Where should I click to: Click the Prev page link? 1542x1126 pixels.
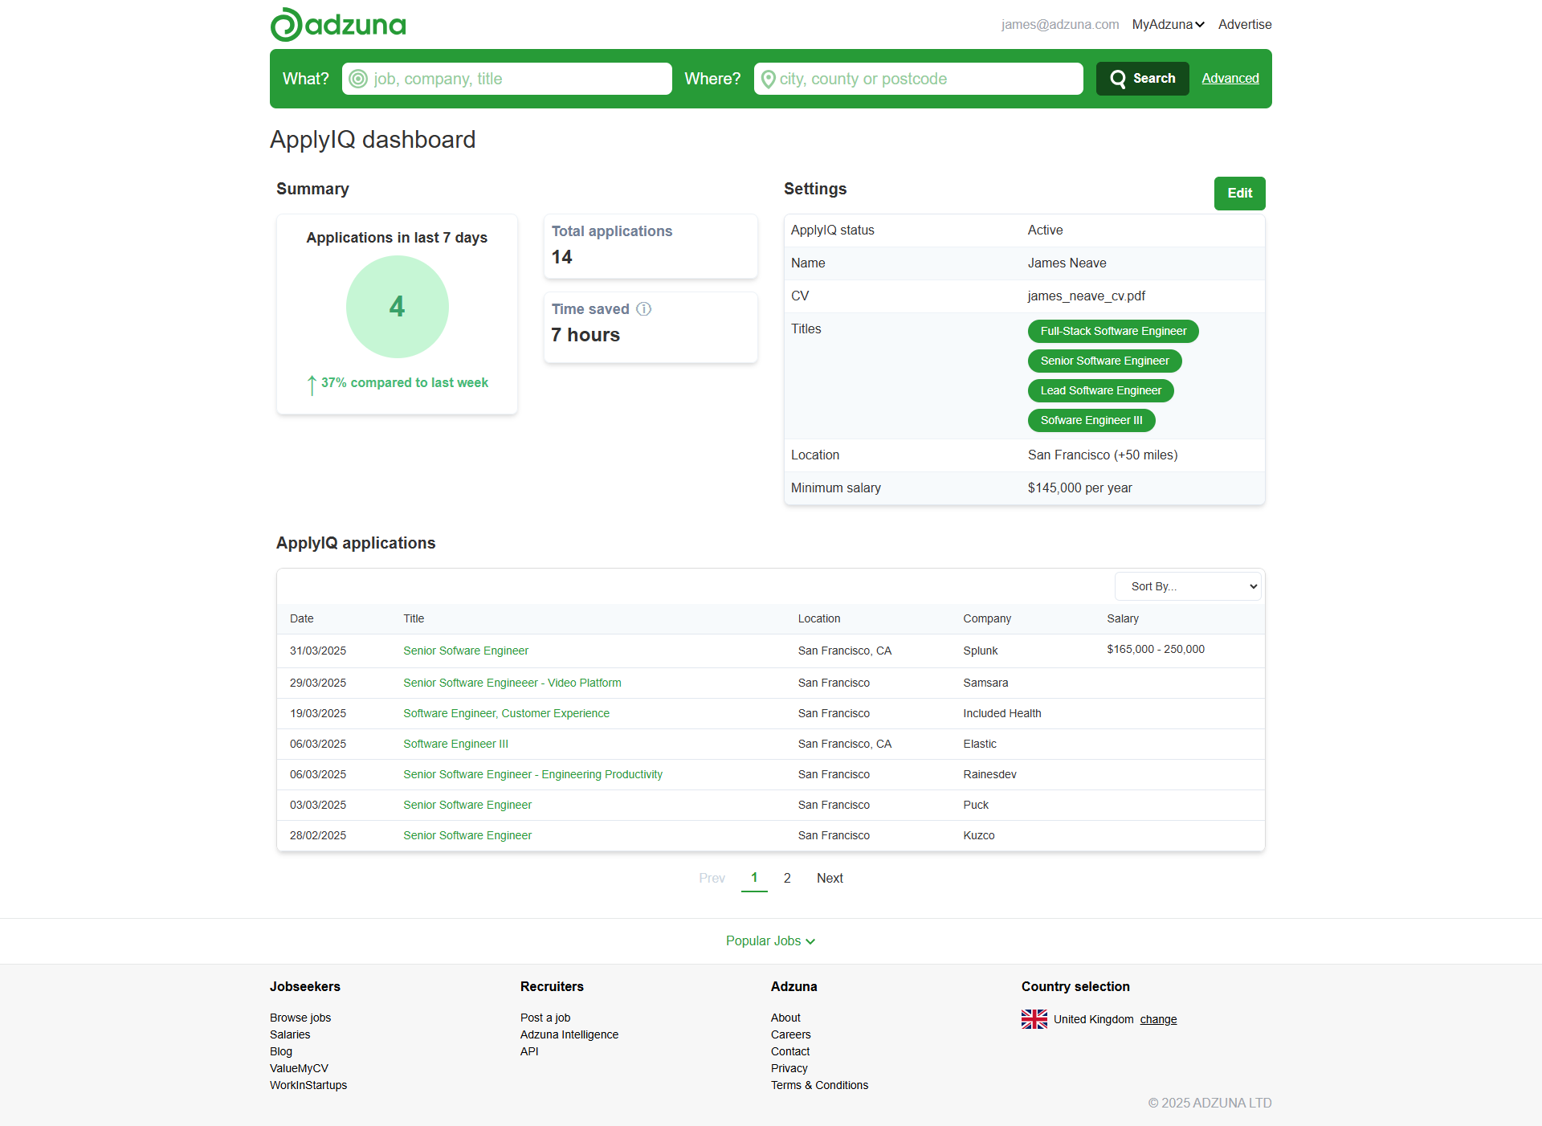[x=712, y=878]
